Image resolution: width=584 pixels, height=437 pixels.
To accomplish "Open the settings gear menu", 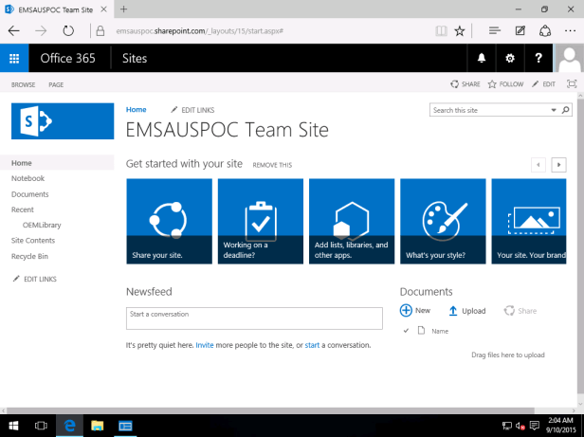I will 510,59.
